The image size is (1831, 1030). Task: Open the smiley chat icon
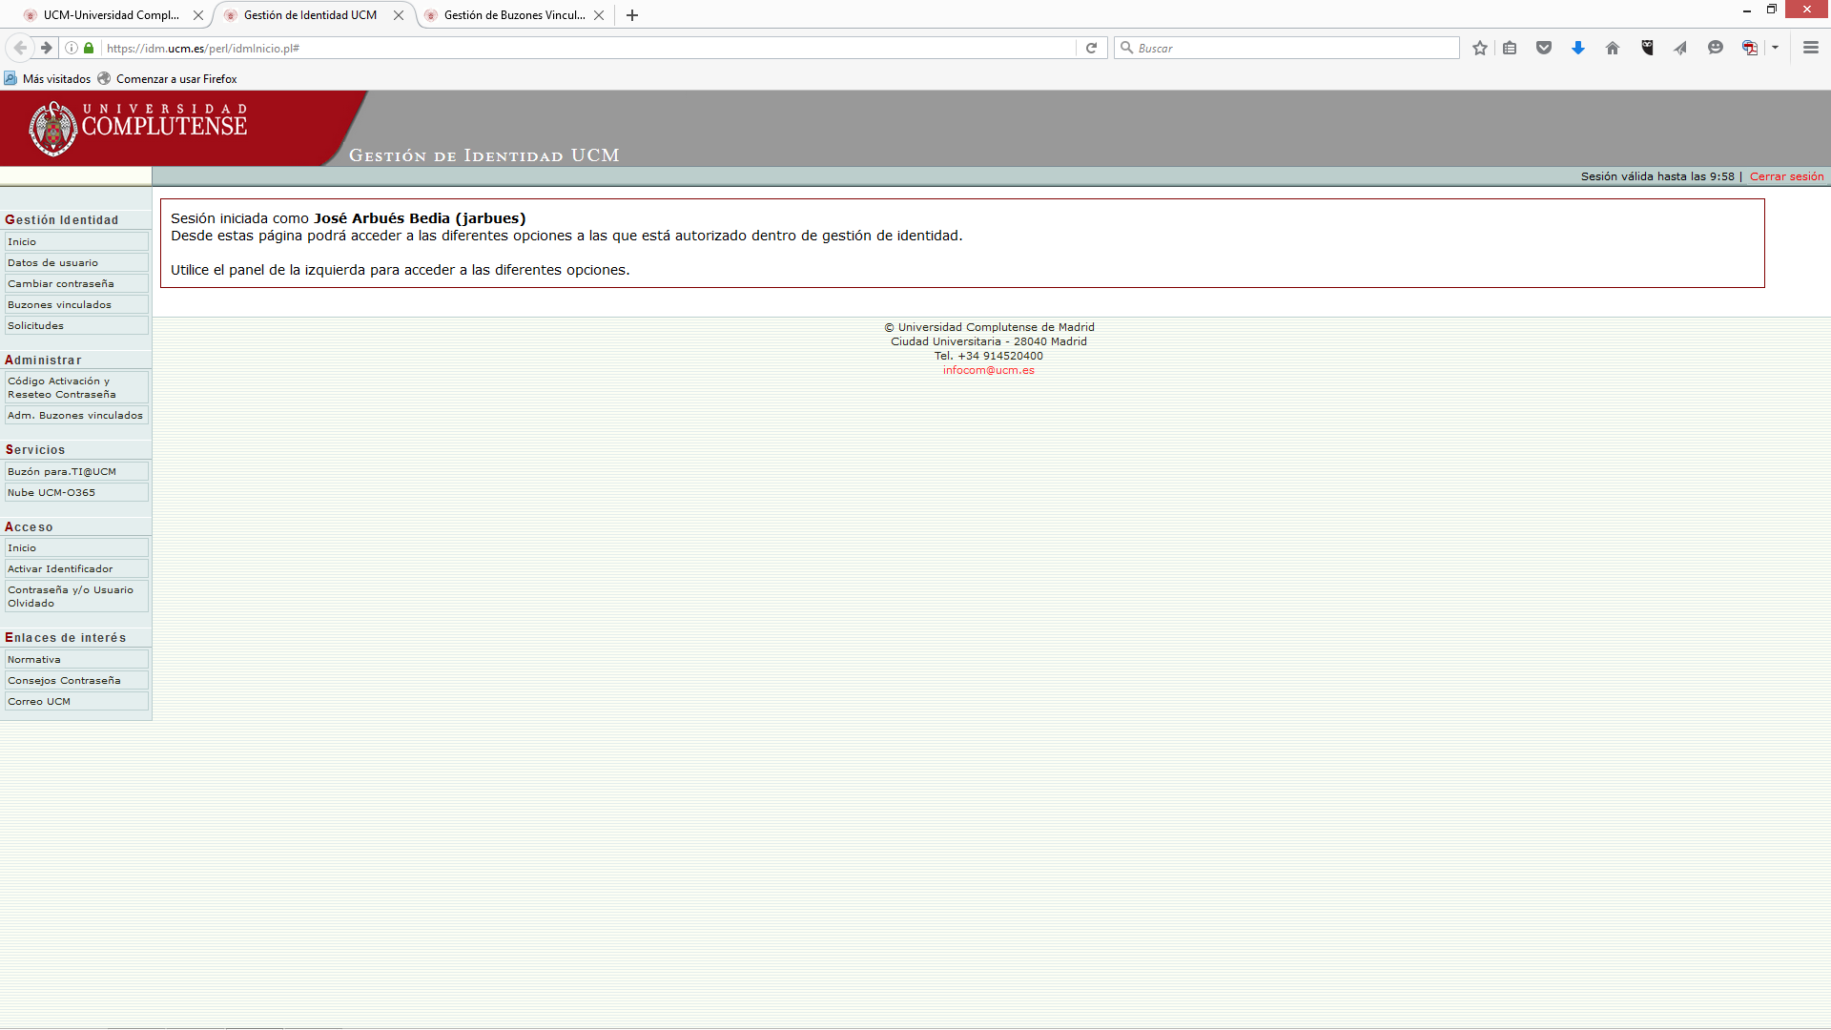coord(1716,48)
